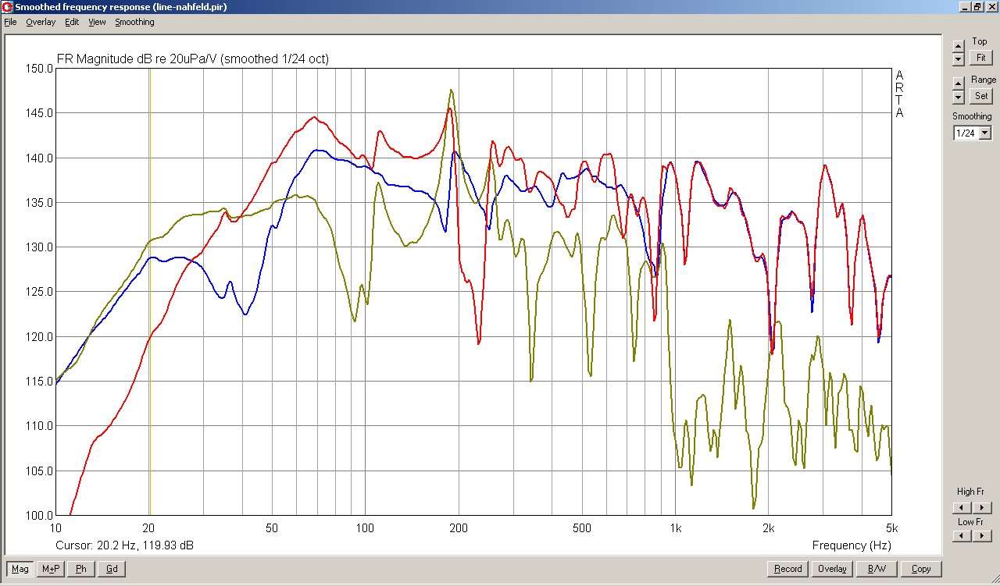The width and height of the screenshot is (1000, 586).
Task: Open the View menu
Action: point(97,22)
